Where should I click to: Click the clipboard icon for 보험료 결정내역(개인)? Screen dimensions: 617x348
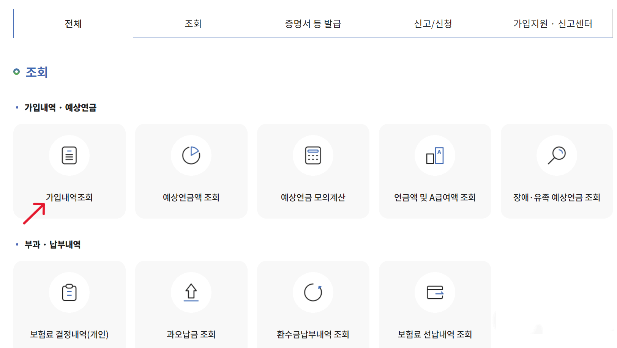pyautogui.click(x=69, y=292)
